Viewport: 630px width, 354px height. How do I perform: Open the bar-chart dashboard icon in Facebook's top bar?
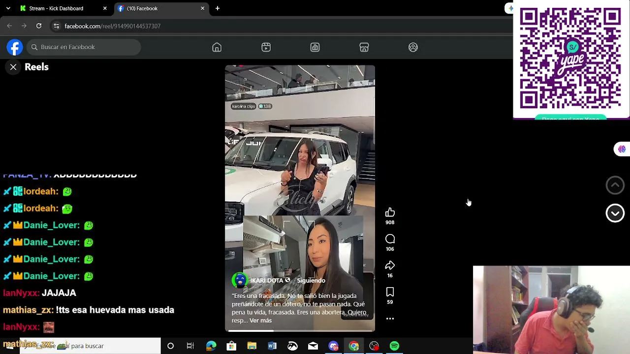(x=315, y=47)
